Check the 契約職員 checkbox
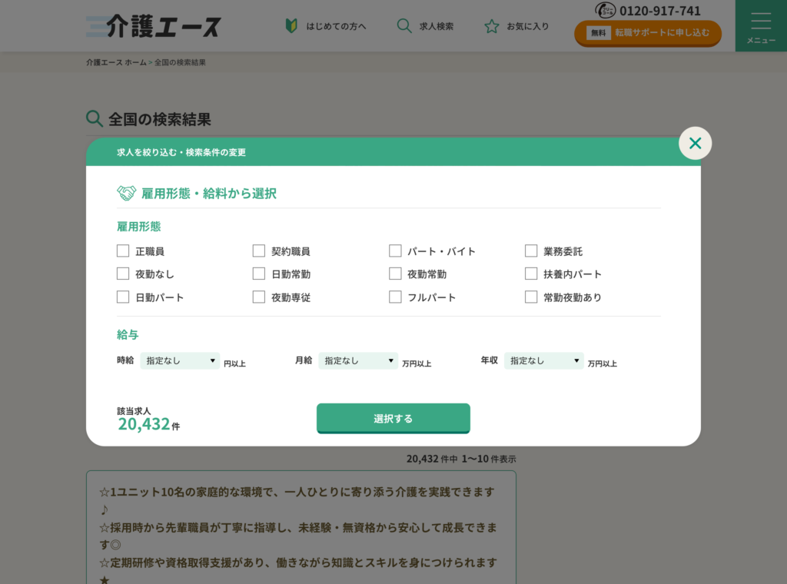Screen dimensions: 787x584 (x=258, y=251)
